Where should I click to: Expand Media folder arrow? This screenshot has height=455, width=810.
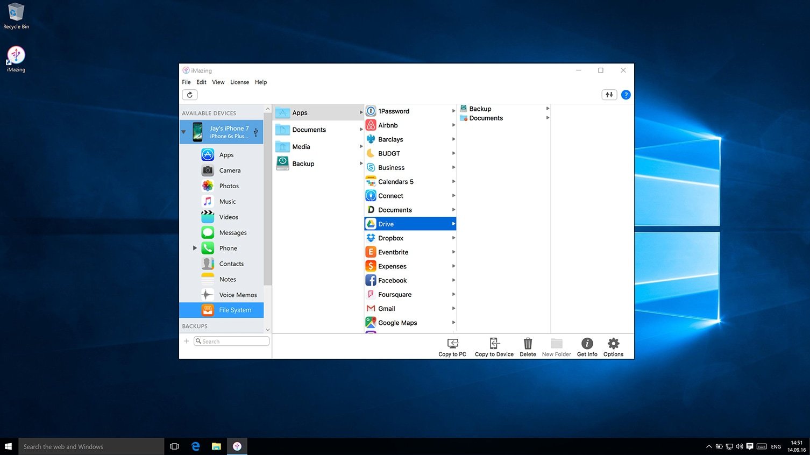361,146
